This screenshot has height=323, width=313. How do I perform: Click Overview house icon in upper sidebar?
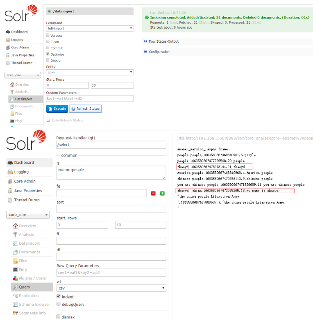12,84
